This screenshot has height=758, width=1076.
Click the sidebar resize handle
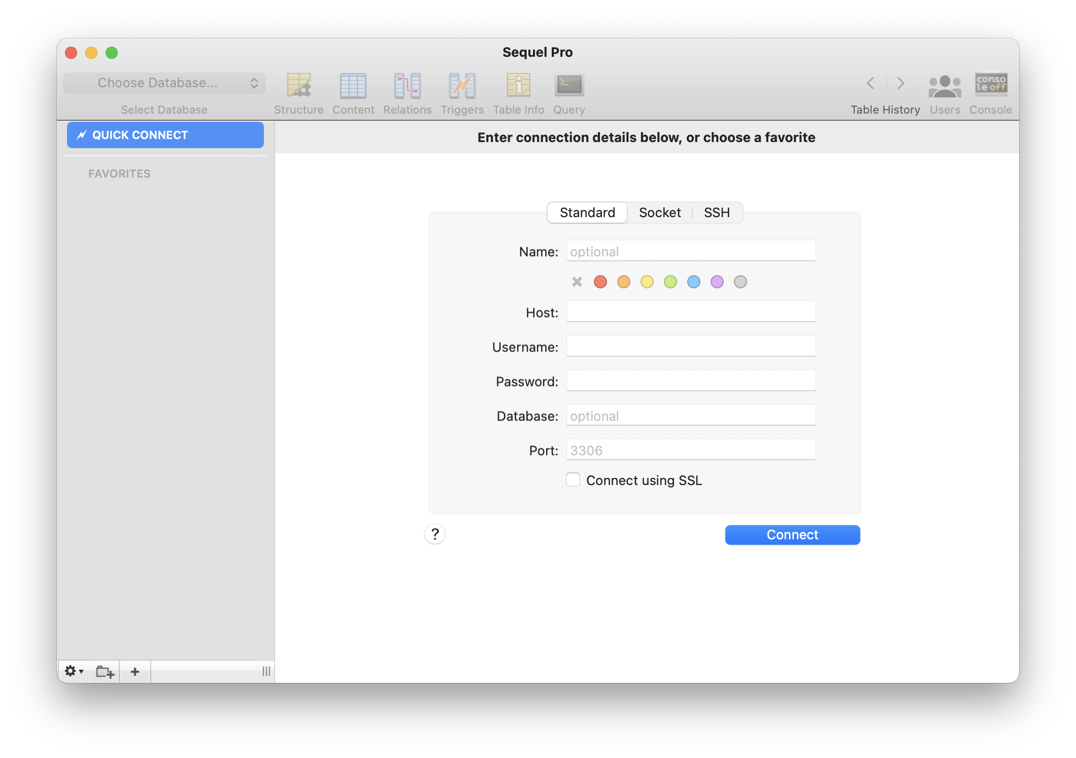click(266, 671)
